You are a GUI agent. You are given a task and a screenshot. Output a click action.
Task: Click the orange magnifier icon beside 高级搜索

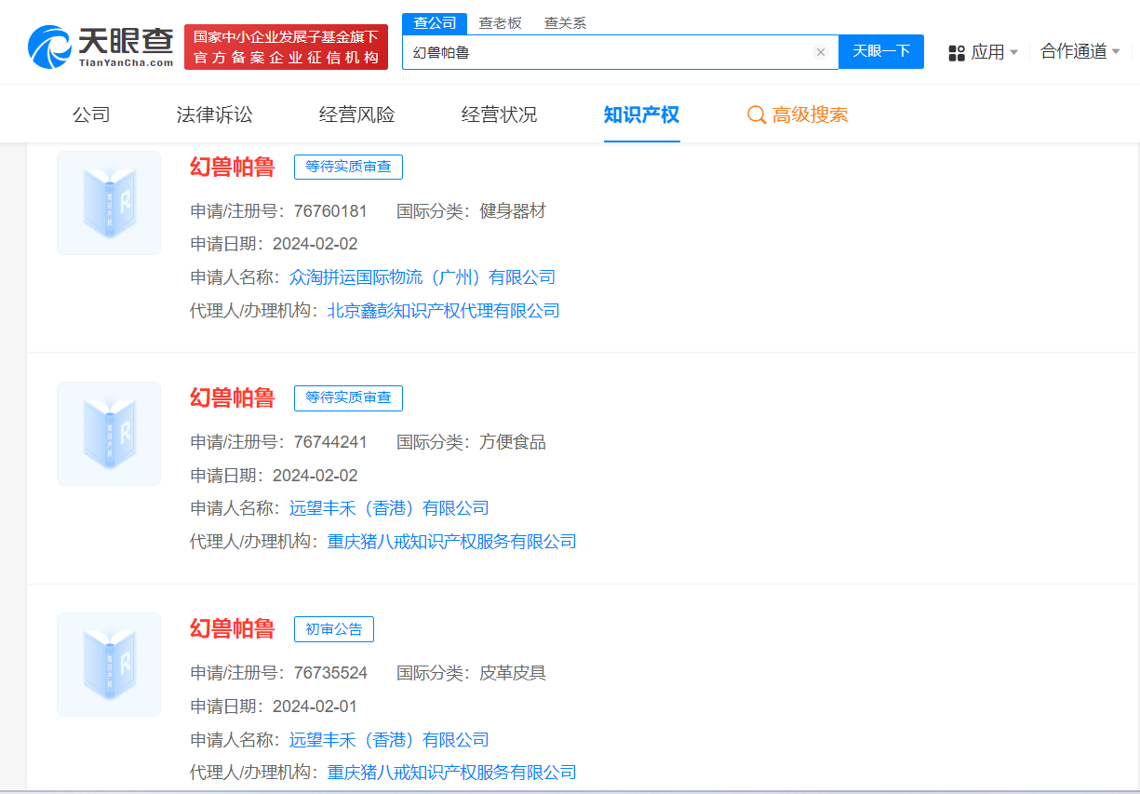[x=756, y=114]
